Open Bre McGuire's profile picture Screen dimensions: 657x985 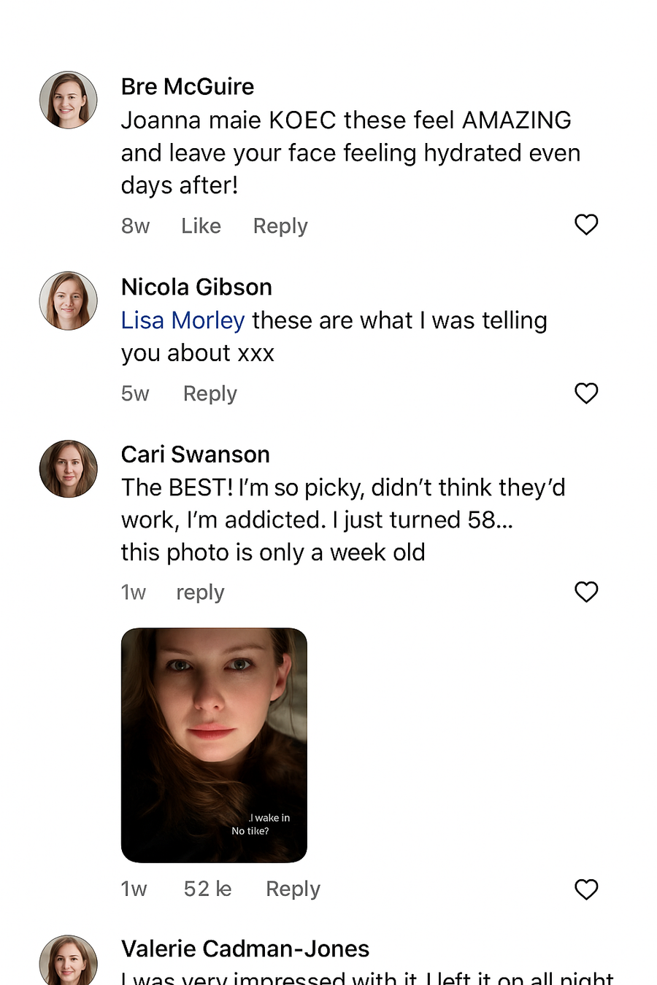pyautogui.click(x=68, y=100)
